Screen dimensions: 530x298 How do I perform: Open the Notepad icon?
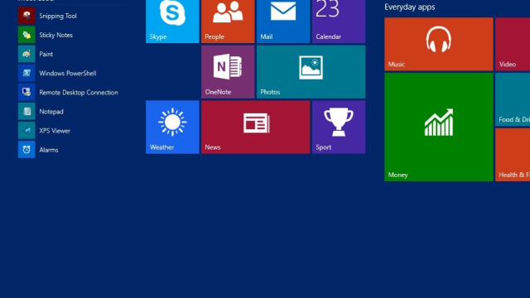tap(26, 112)
